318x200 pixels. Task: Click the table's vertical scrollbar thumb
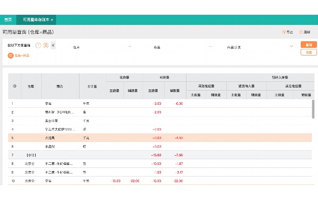(313, 109)
